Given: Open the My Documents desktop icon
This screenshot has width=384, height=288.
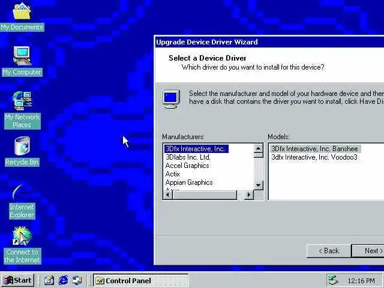Looking at the screenshot, I should (22, 17).
